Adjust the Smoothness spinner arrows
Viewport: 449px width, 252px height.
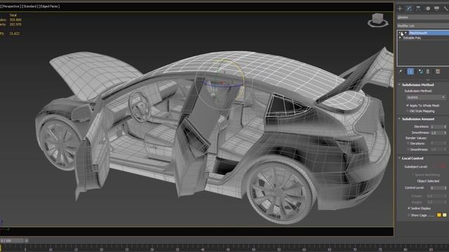(445, 132)
